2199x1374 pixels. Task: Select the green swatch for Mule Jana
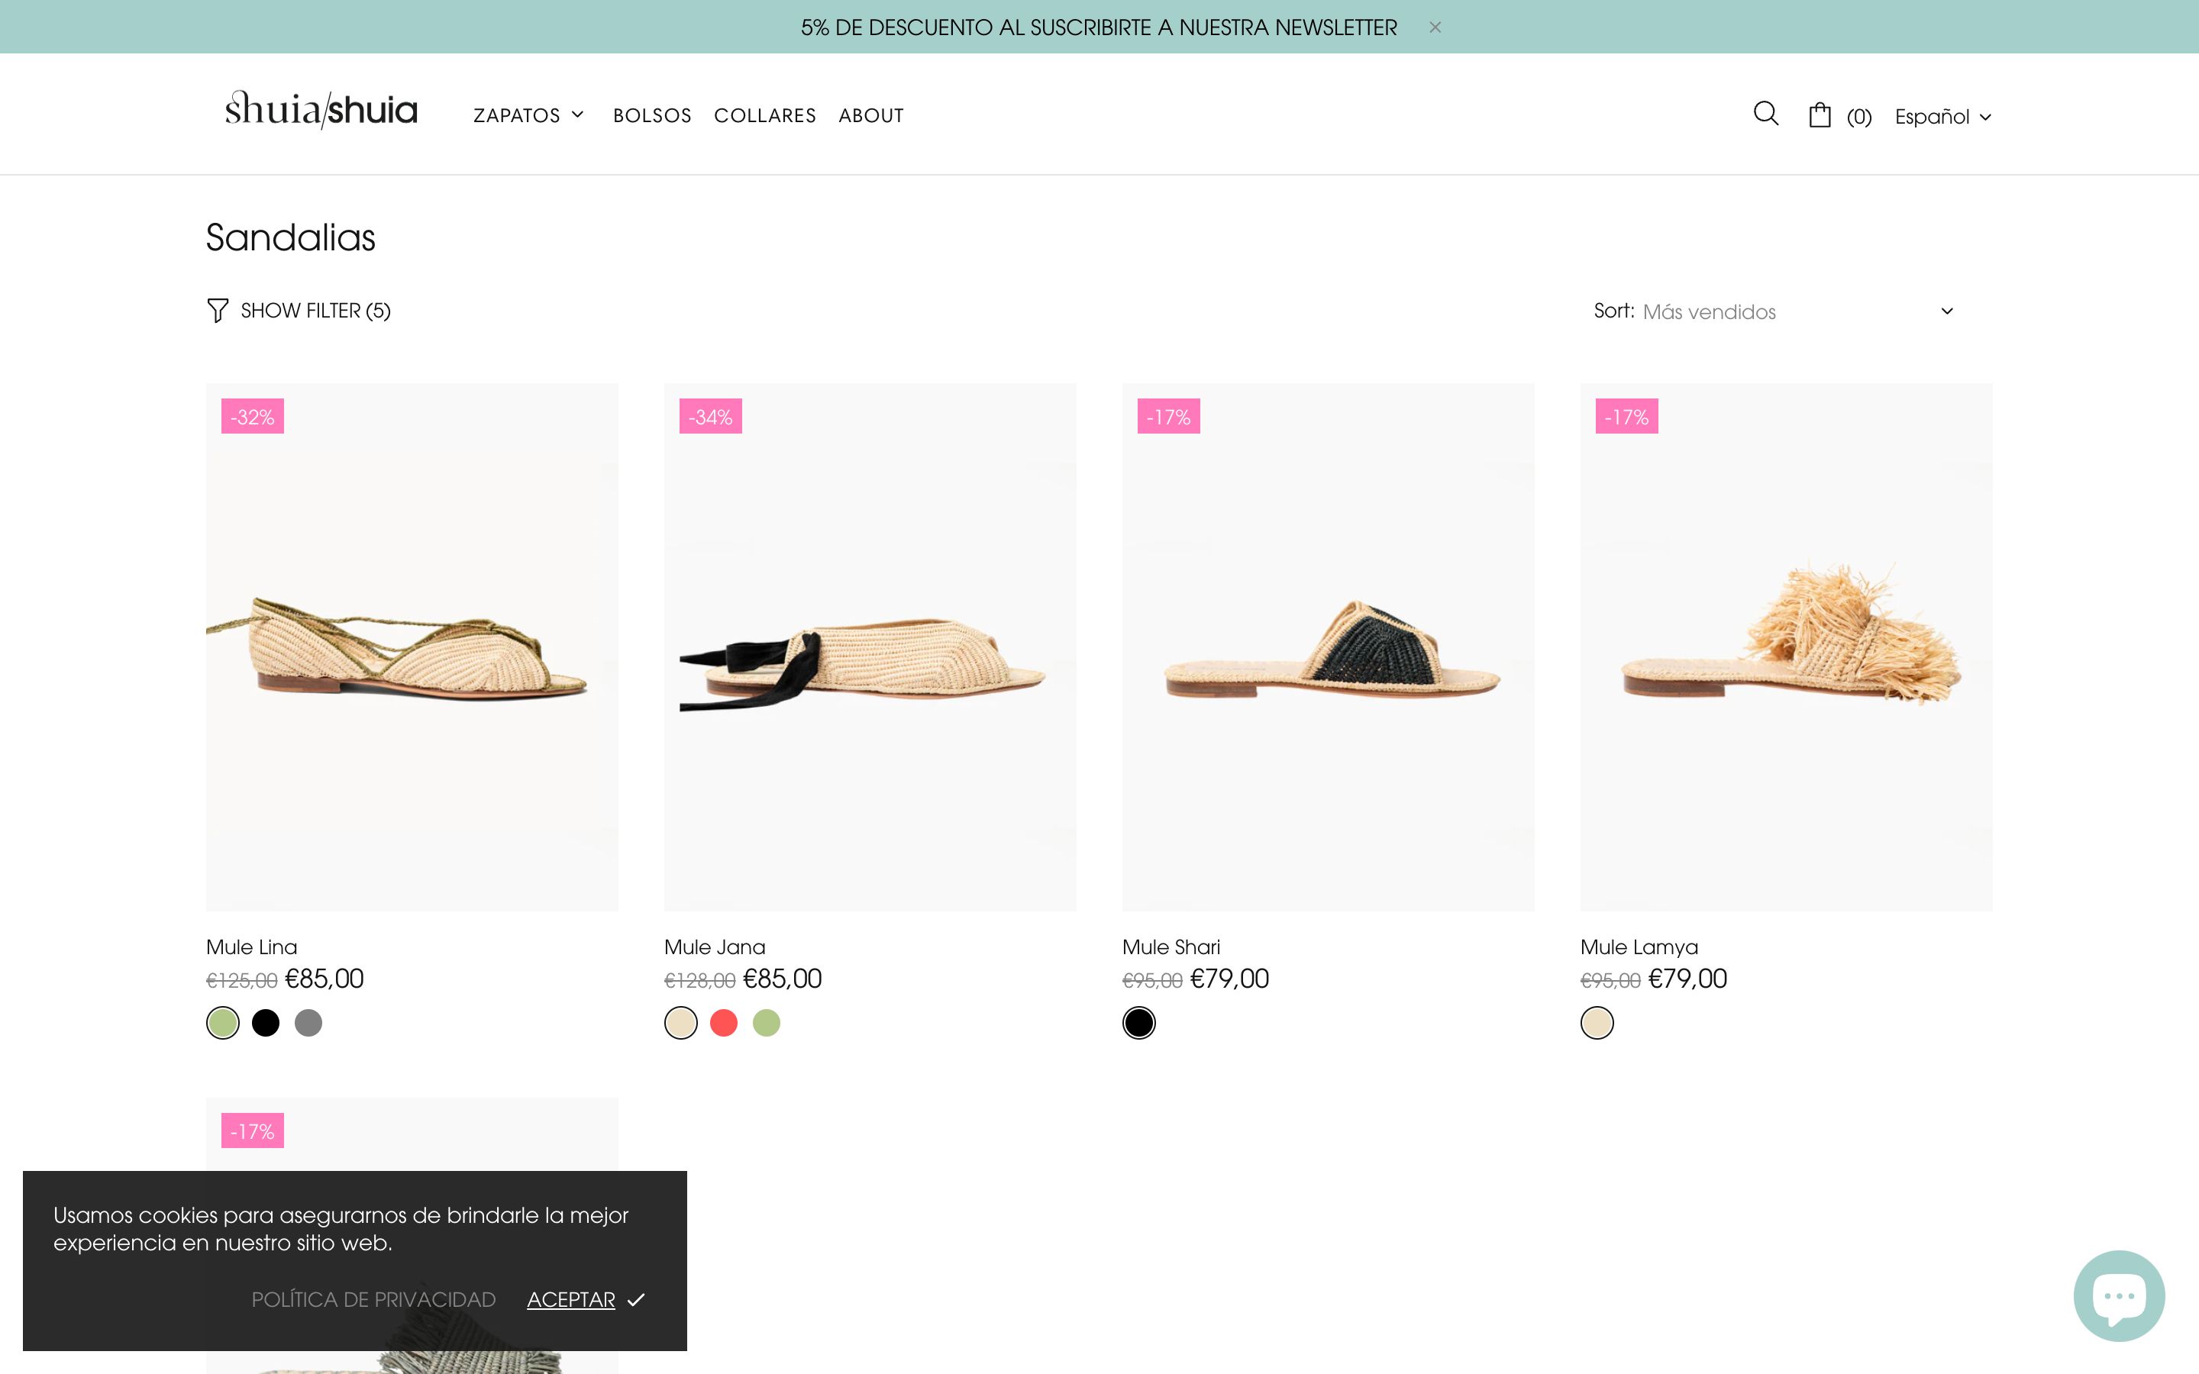click(767, 1022)
